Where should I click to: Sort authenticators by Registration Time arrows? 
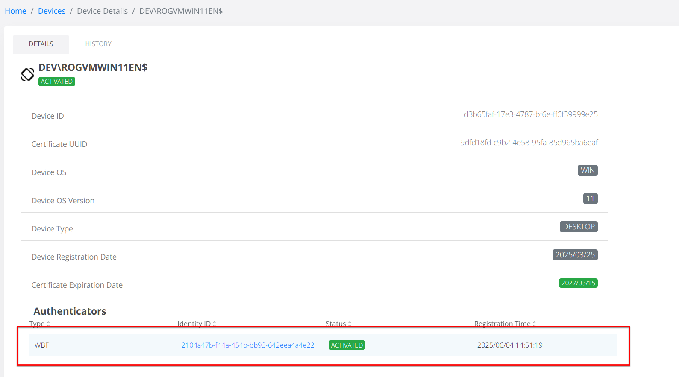pyautogui.click(x=534, y=324)
